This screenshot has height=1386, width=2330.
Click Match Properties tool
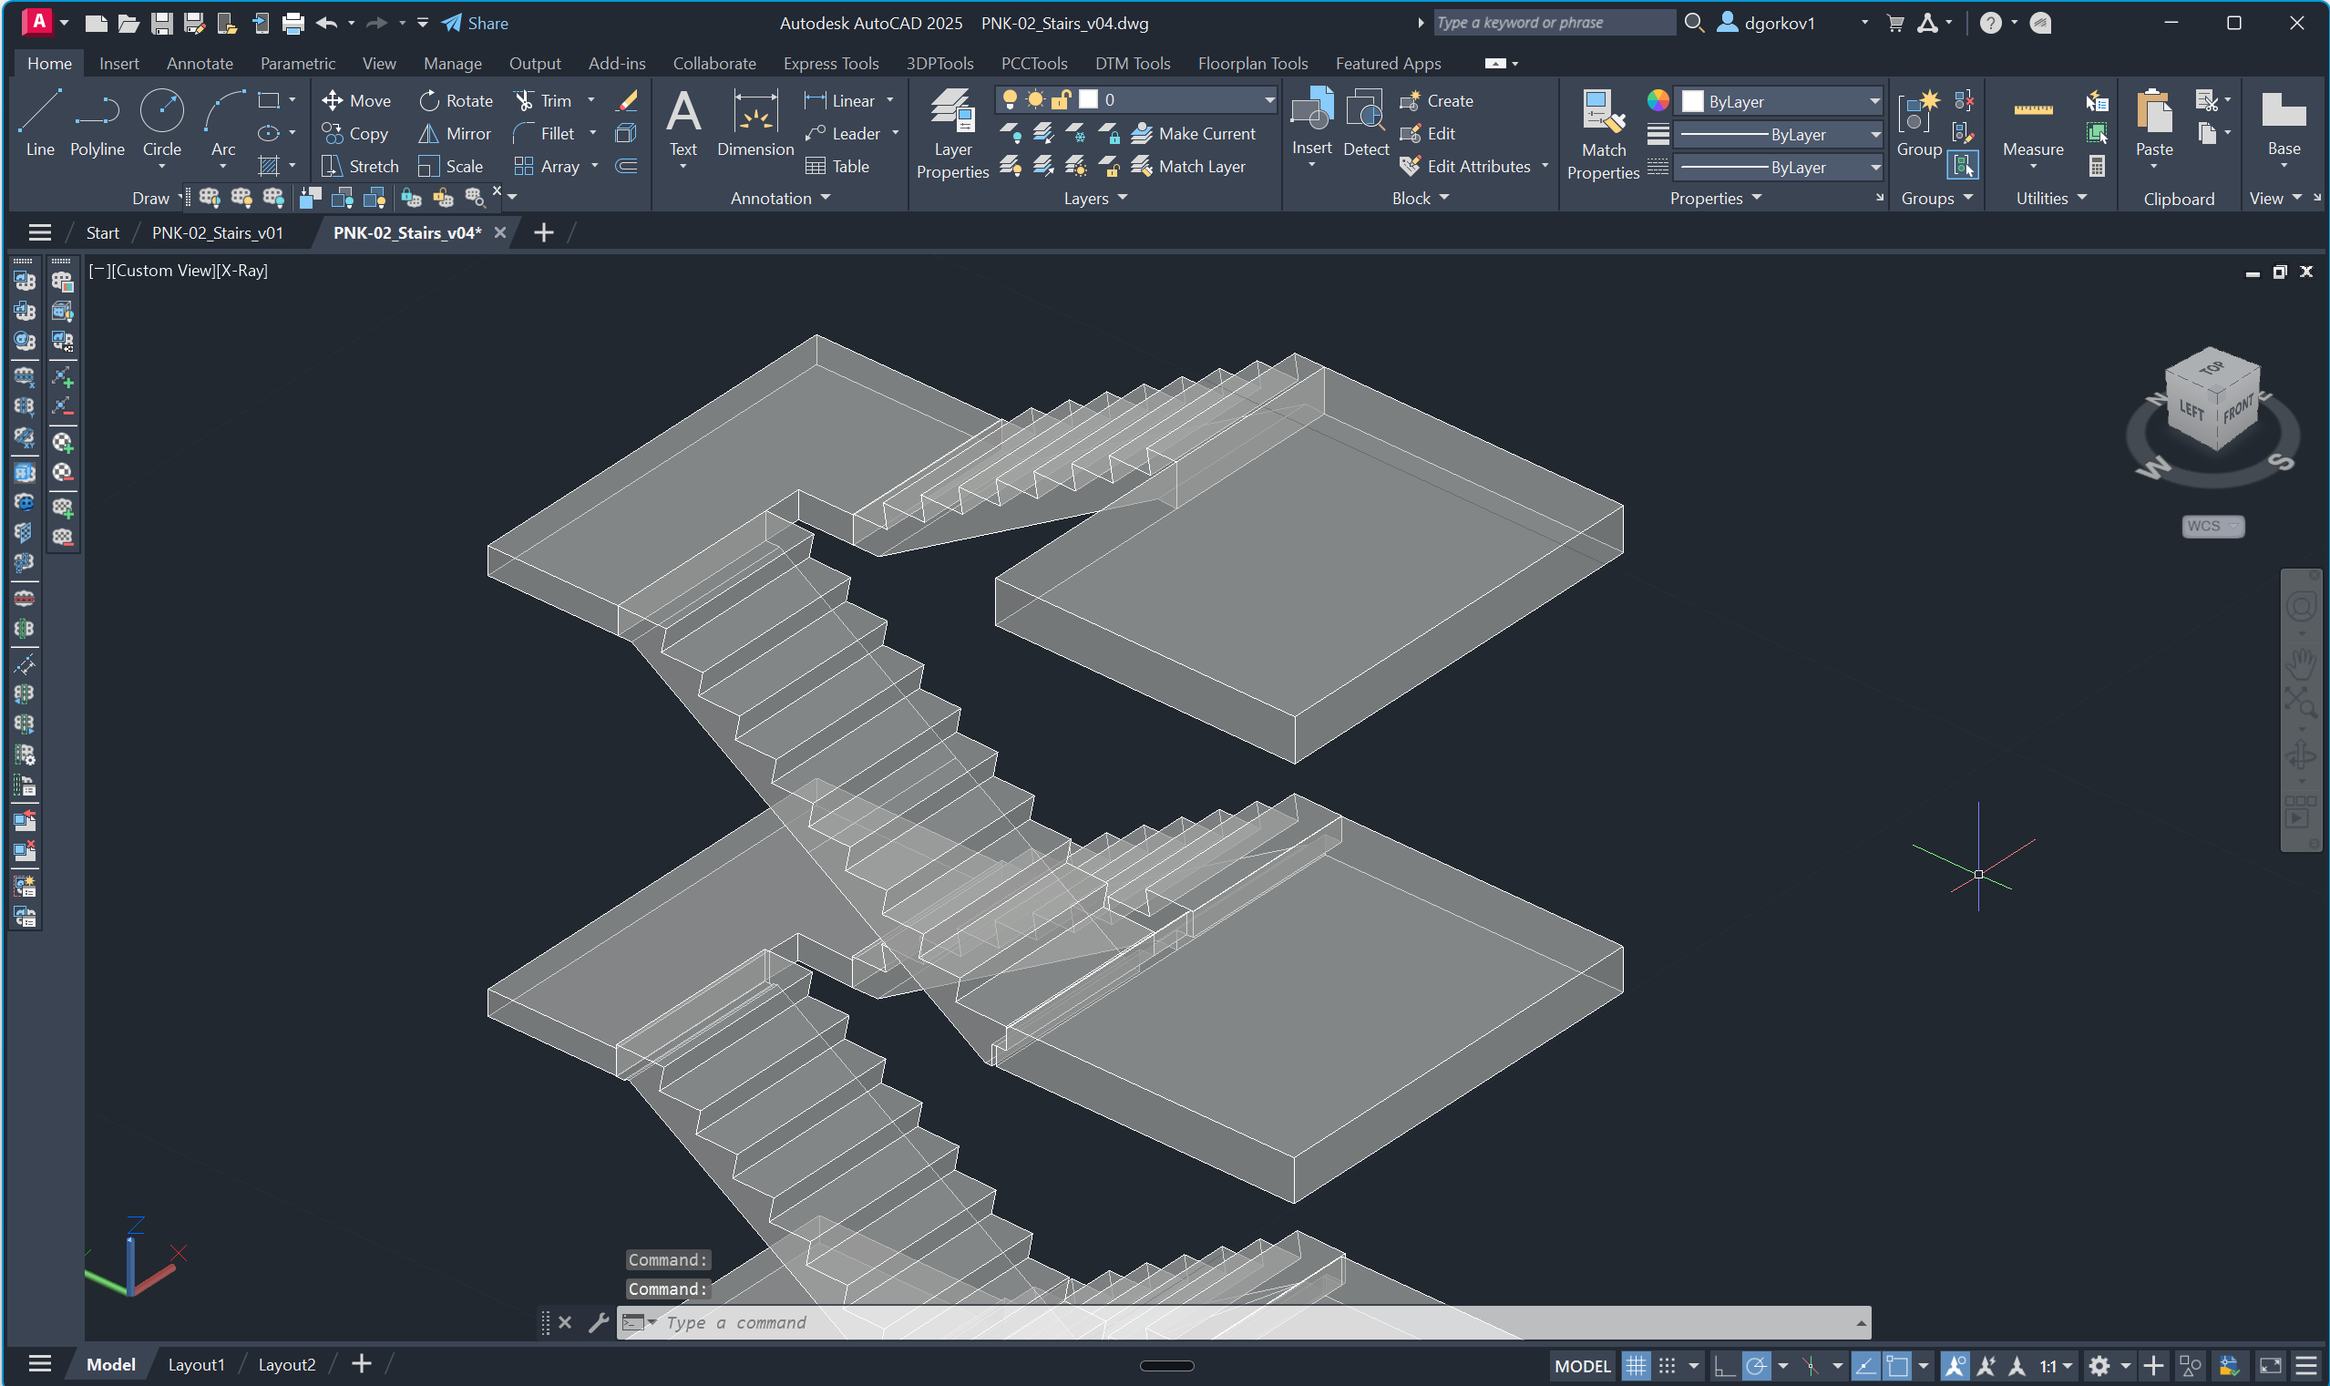[x=1604, y=134]
